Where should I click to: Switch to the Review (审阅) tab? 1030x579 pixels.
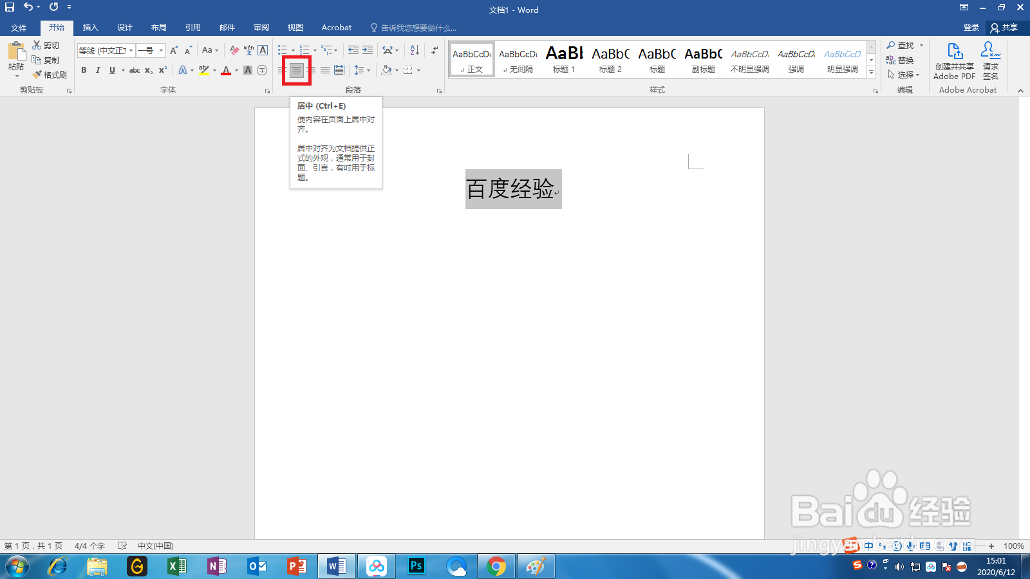coord(261,28)
